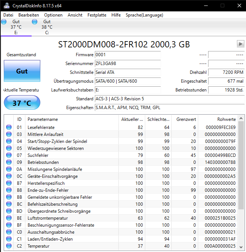Click status orb of Suchfehler row
Image resolution: width=246 pixels, height=252 pixels.
(x=9, y=155)
